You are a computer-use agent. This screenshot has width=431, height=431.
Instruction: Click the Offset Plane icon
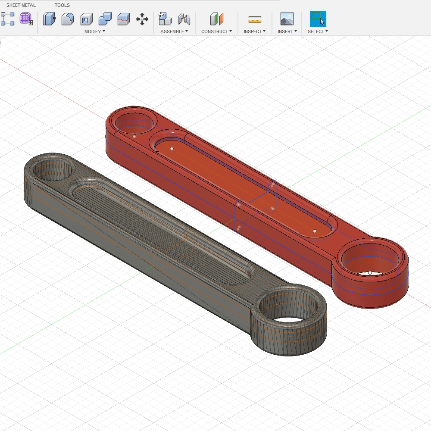point(217,19)
